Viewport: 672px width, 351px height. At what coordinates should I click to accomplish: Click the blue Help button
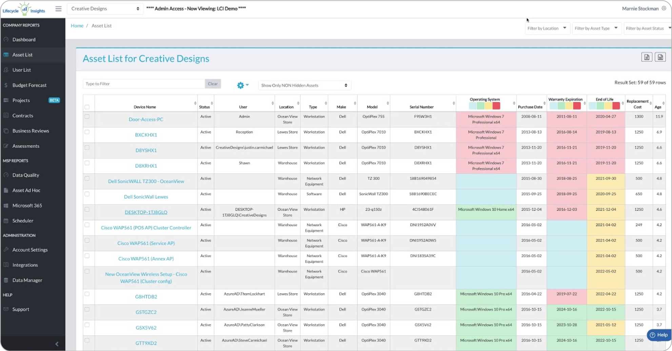[659, 335]
